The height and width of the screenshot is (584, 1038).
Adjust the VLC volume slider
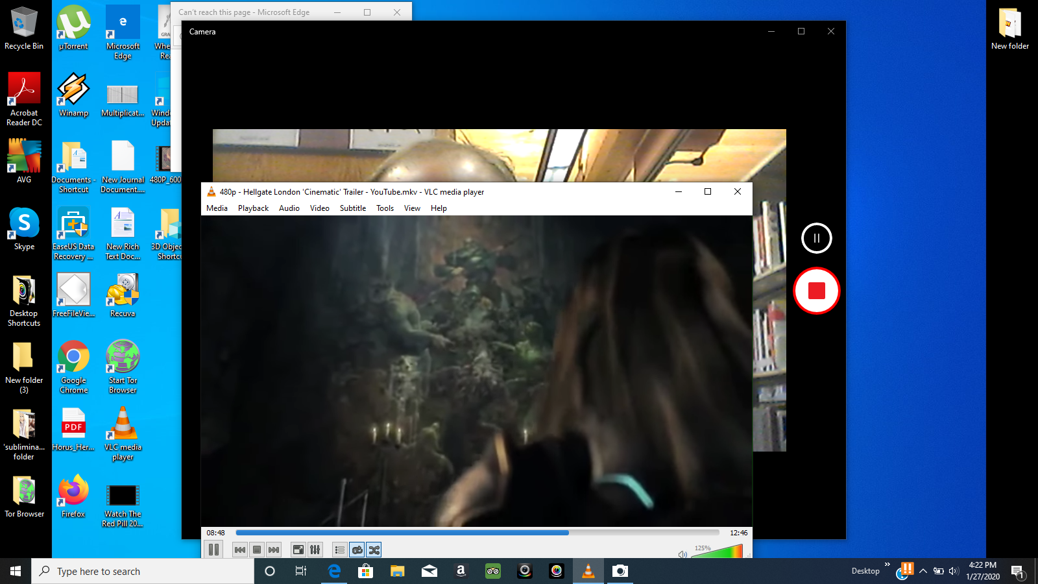[x=716, y=552]
